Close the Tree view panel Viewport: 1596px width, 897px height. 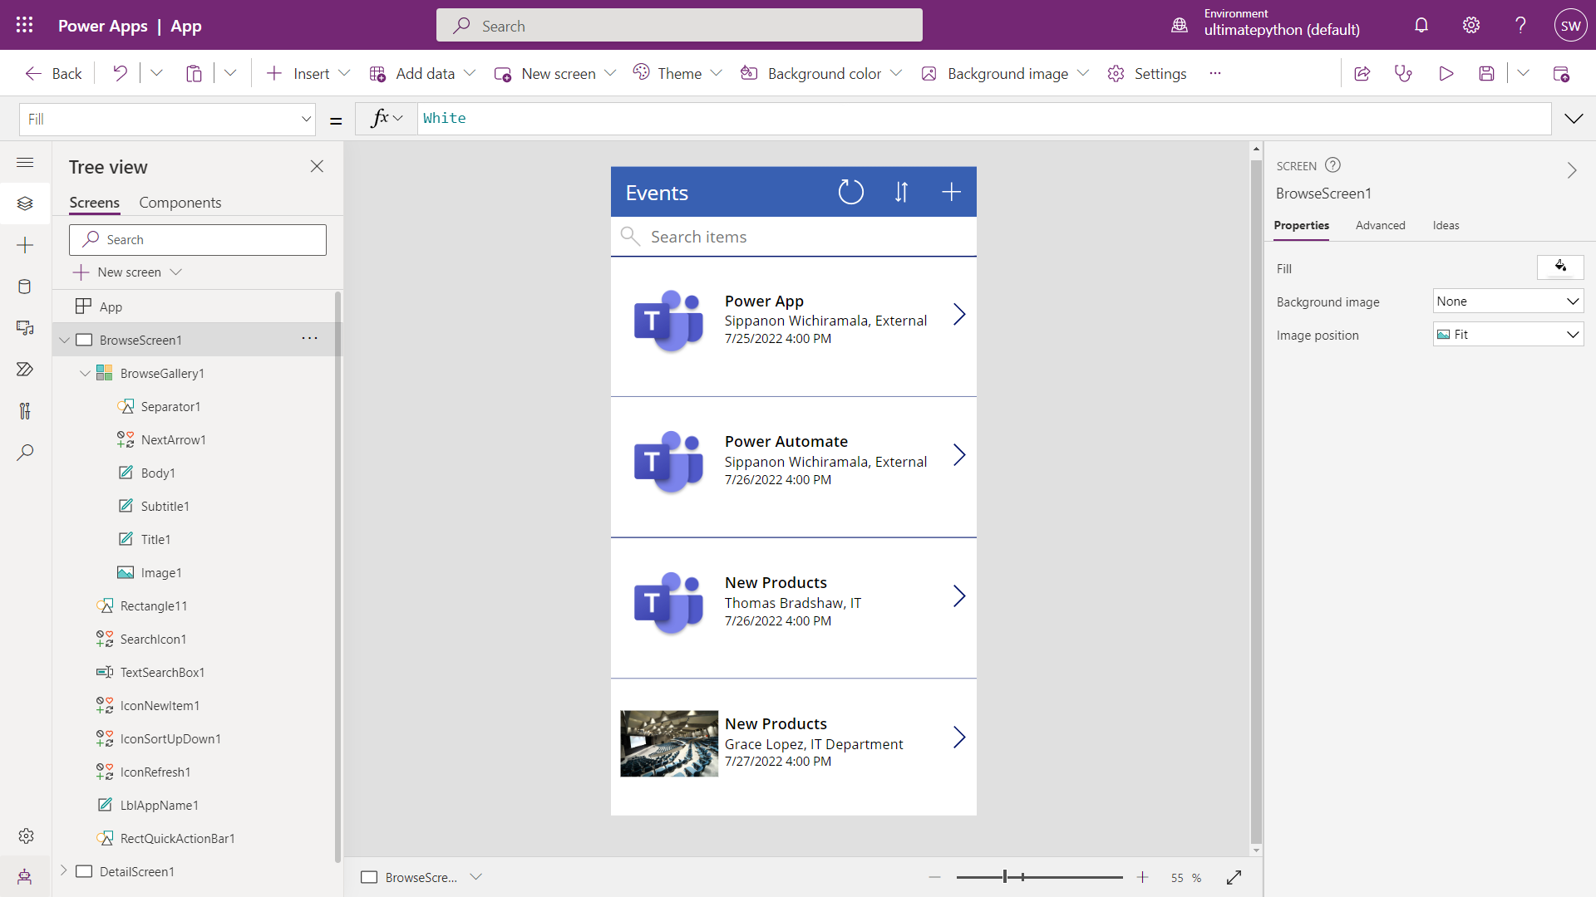pyautogui.click(x=317, y=166)
